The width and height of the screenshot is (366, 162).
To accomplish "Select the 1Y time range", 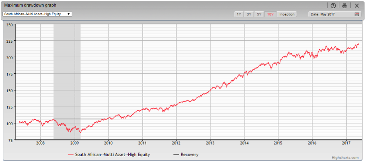I will pos(239,14).
